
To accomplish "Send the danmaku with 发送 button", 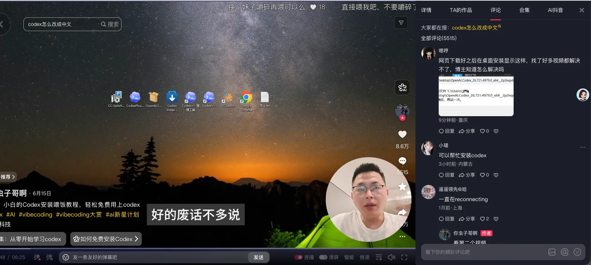I will 259,257.
